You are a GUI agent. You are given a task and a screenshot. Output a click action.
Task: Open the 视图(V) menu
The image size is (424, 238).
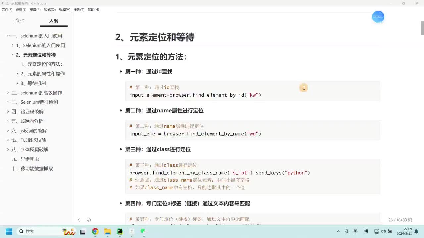[x=65, y=9]
